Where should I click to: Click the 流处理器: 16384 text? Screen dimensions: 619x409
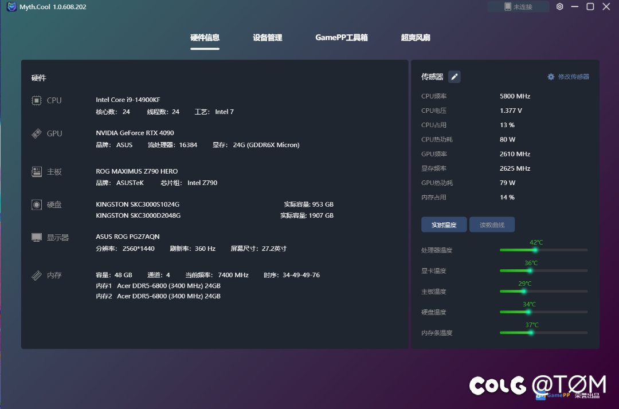tap(173, 145)
